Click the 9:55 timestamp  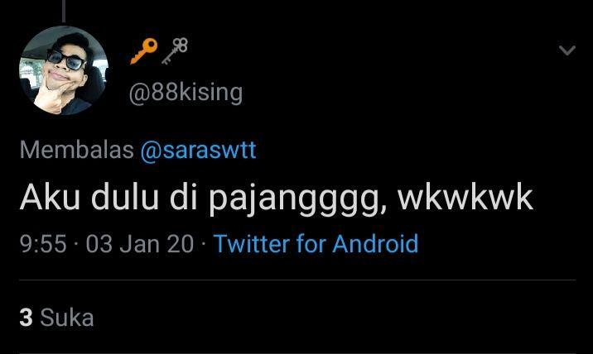coord(43,244)
